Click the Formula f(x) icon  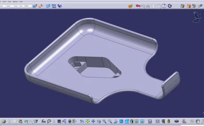44,121
